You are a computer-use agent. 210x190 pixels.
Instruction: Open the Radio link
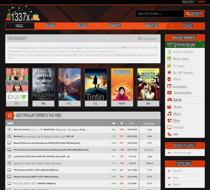point(176,184)
